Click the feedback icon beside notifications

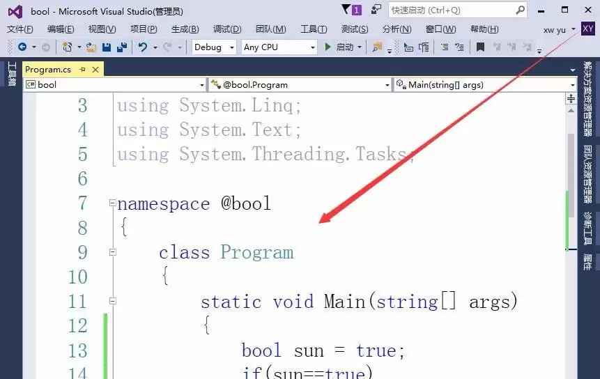(x=376, y=10)
